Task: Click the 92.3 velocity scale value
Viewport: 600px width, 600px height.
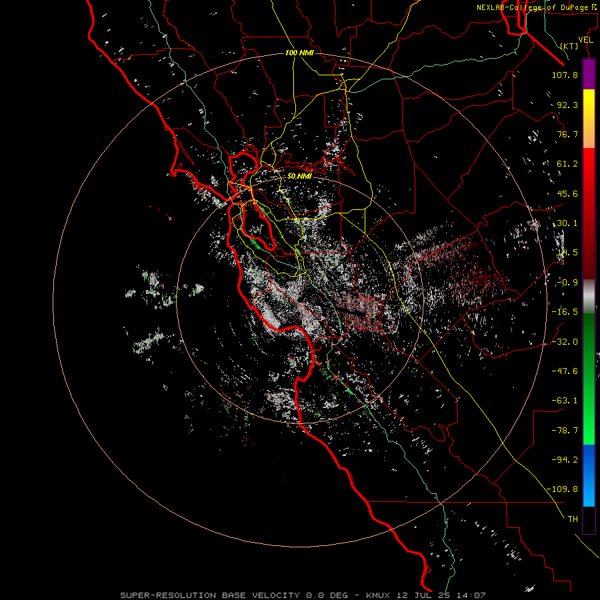Action: [x=567, y=105]
